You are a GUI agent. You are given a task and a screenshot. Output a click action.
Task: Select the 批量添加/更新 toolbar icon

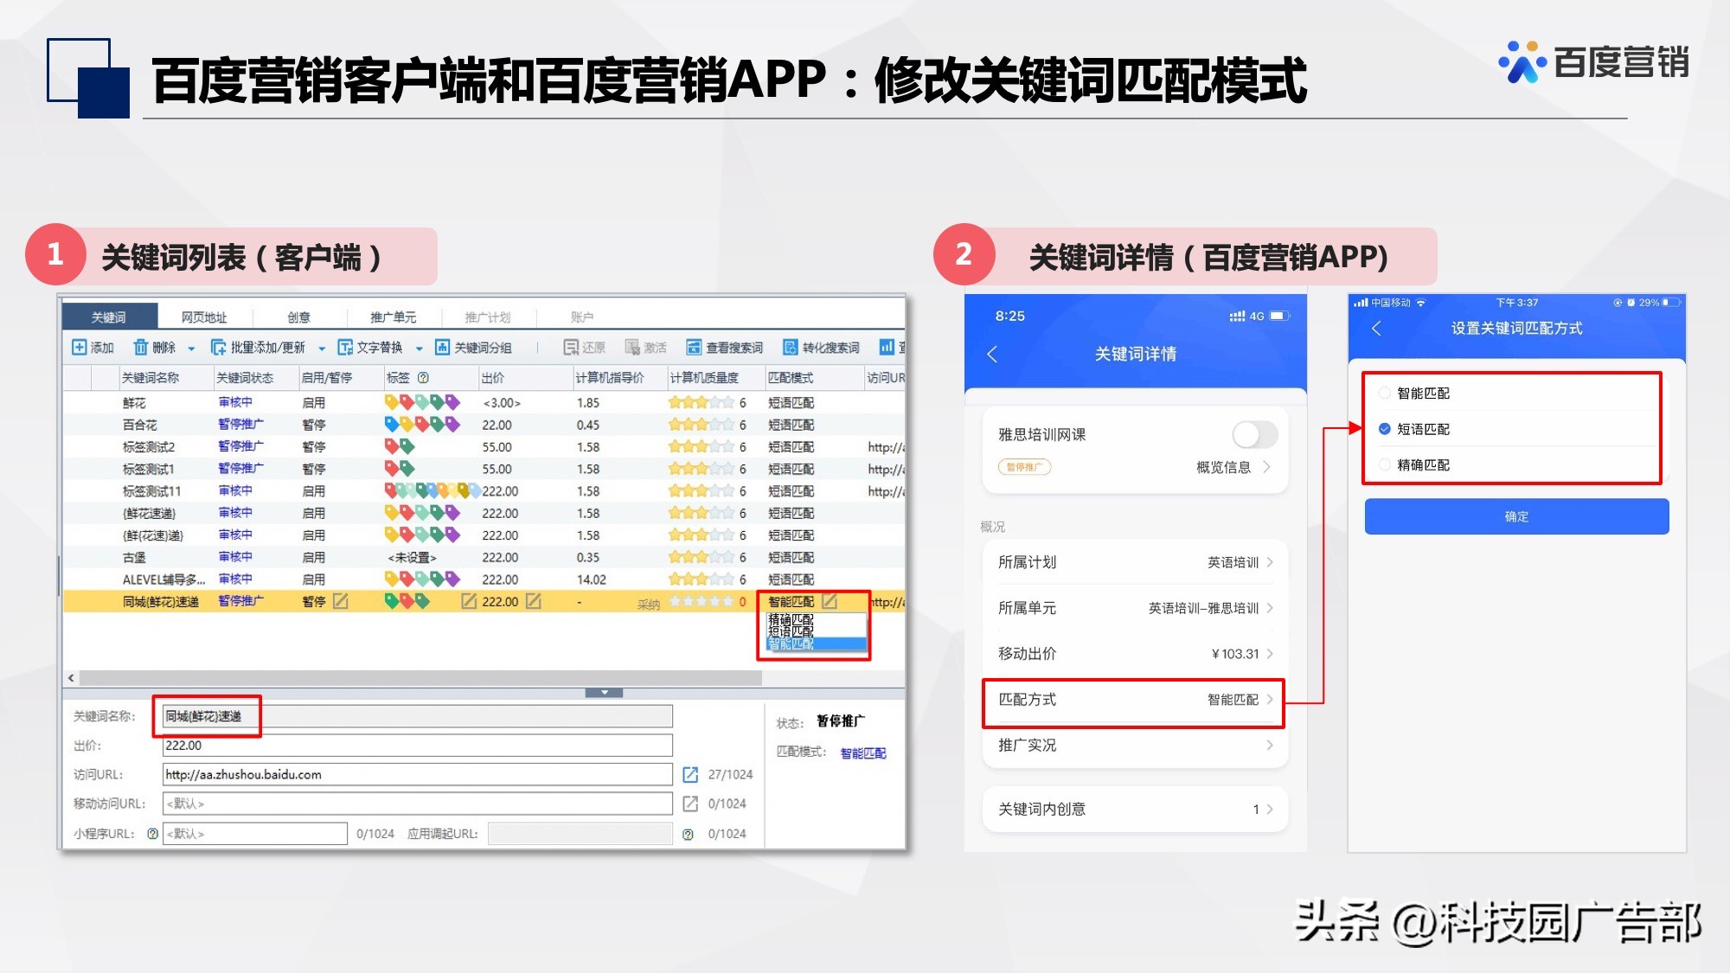coord(217,347)
